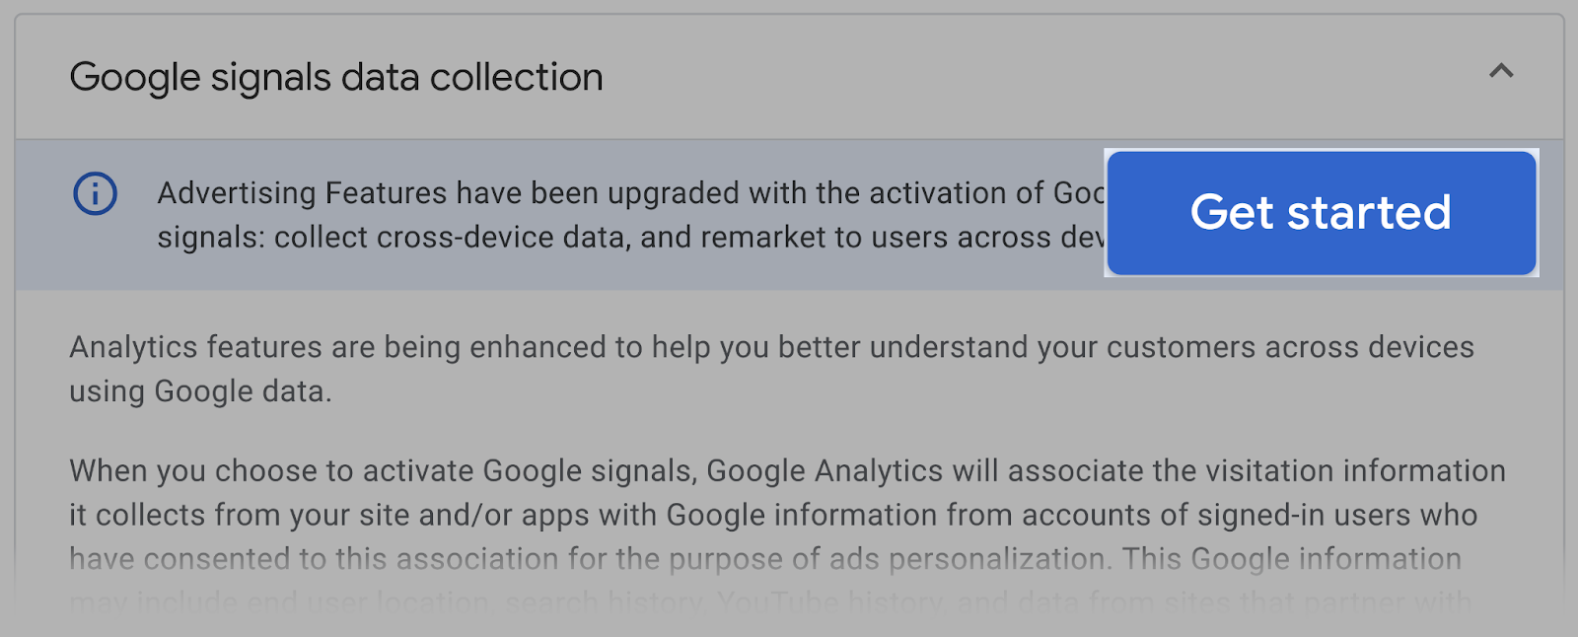Click the information badge on the advertising notice
Screen dimensions: 1578x637
(x=94, y=193)
